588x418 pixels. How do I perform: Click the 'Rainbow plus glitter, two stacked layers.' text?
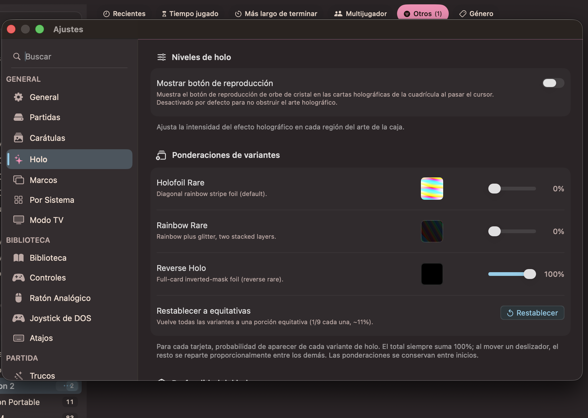[216, 237]
